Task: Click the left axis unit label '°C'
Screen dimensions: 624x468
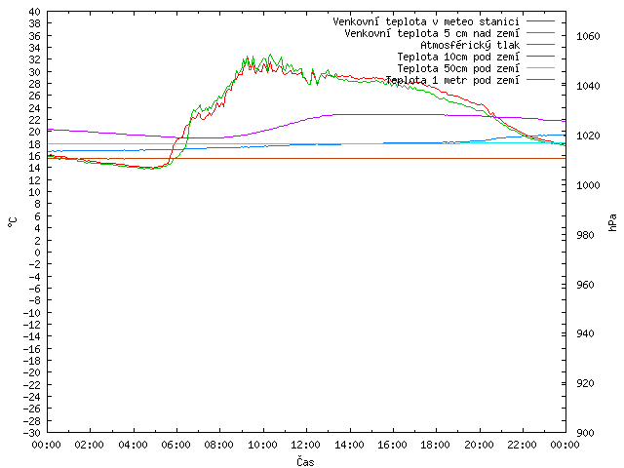Action: pos(13,222)
